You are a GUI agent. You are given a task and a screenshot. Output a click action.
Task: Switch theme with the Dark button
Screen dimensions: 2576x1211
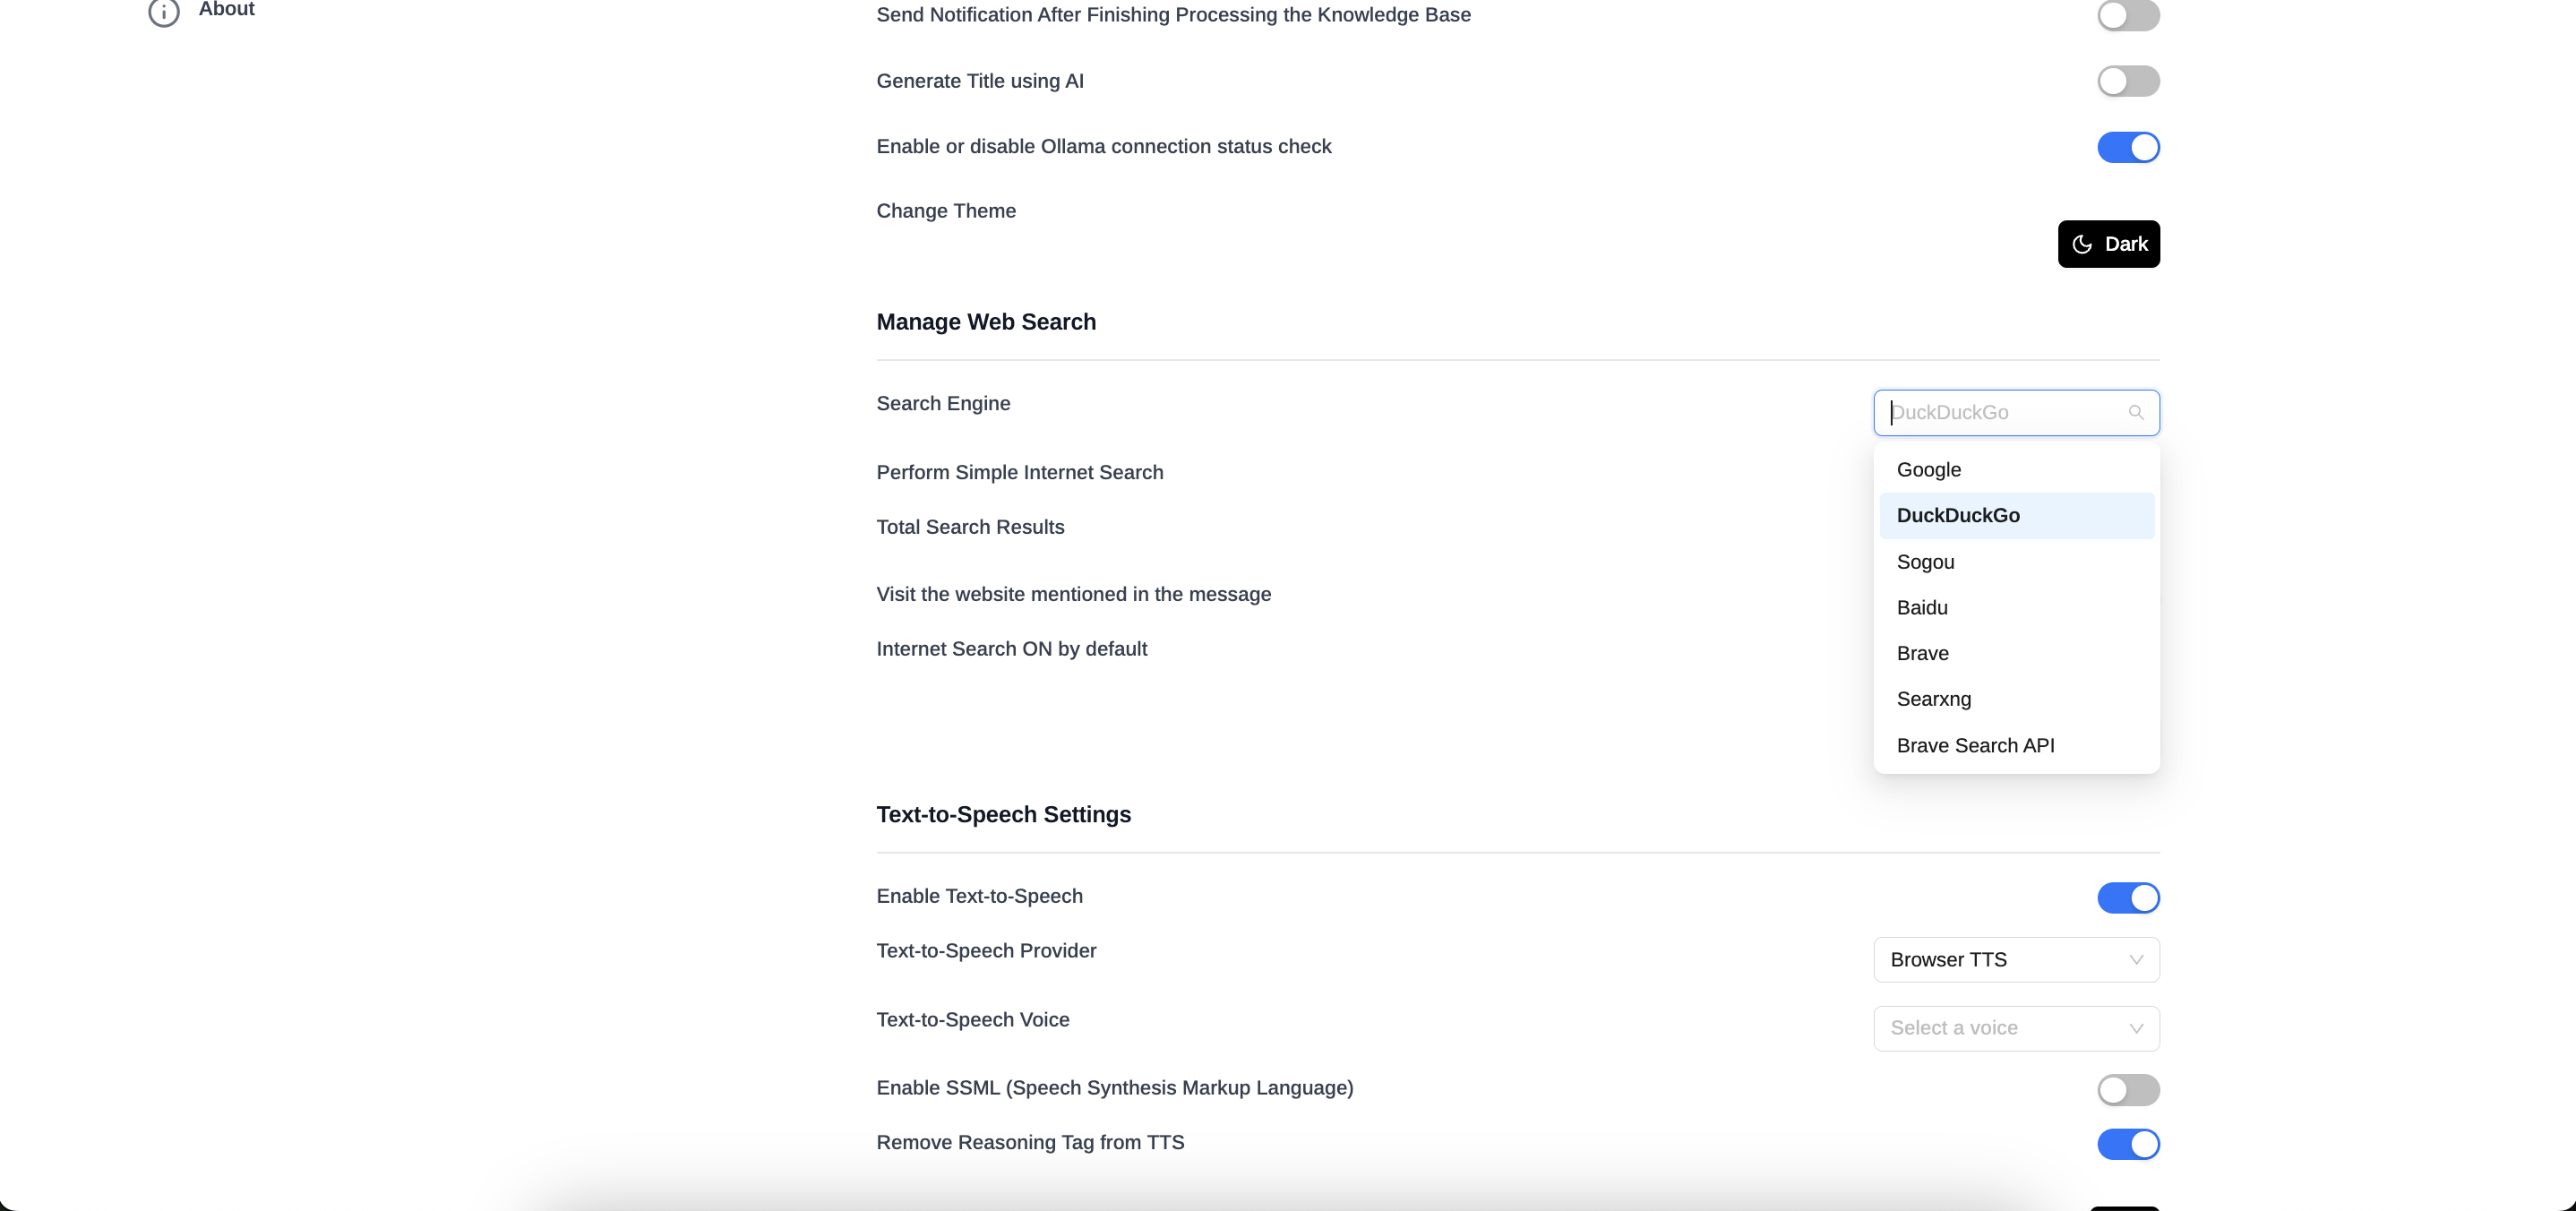point(2108,244)
